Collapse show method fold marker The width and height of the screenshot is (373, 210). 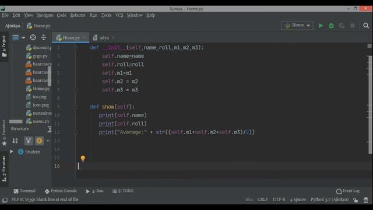pos(76,107)
